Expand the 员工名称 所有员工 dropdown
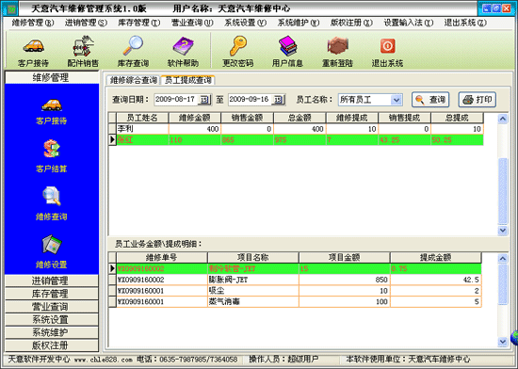 (397, 100)
